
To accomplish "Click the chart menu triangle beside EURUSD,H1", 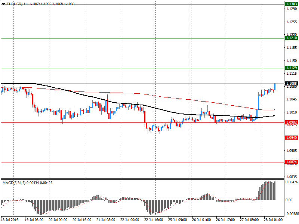I will click(x=3, y=4).
